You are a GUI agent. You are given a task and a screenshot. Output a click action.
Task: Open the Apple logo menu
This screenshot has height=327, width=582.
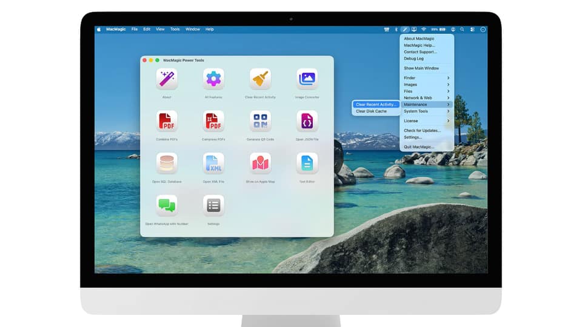99,29
